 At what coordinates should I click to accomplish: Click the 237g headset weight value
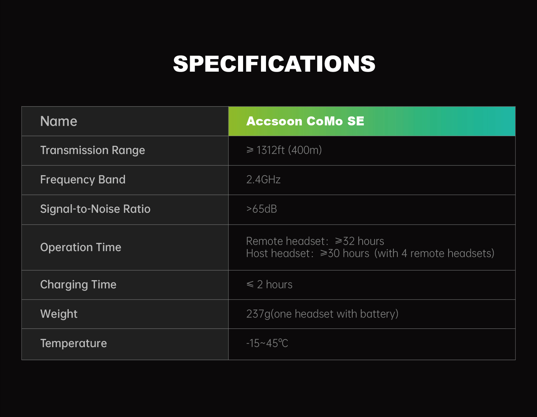(x=322, y=314)
